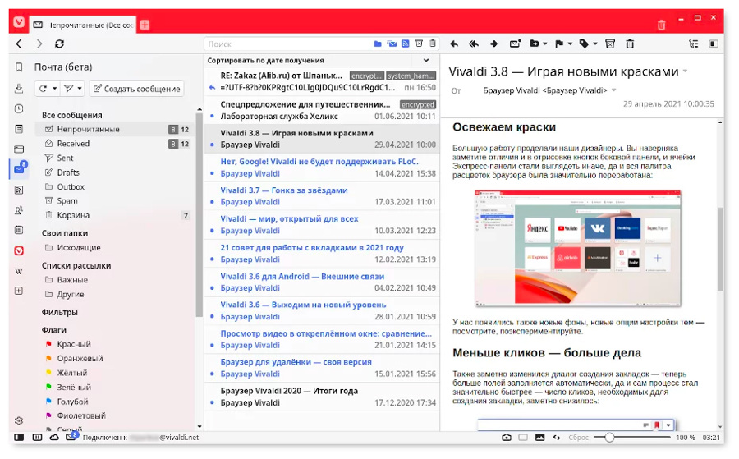The width and height of the screenshot is (739, 459).
Task: Expand the sender details arrow
Action: point(614,90)
